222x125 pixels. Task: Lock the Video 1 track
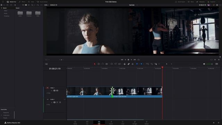52,91
